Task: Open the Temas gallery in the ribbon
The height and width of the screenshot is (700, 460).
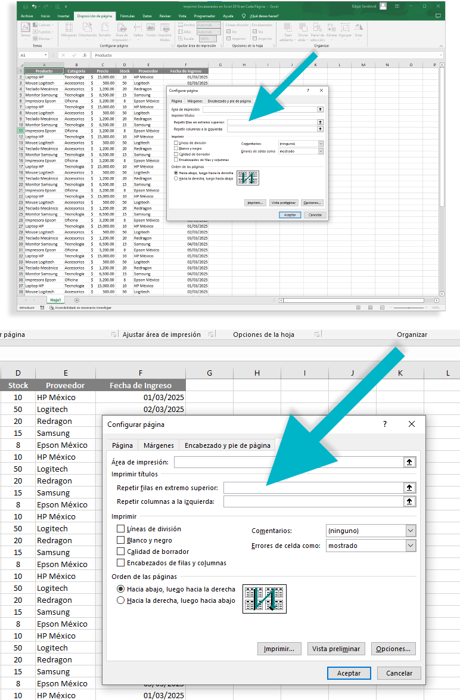Action: [26, 30]
